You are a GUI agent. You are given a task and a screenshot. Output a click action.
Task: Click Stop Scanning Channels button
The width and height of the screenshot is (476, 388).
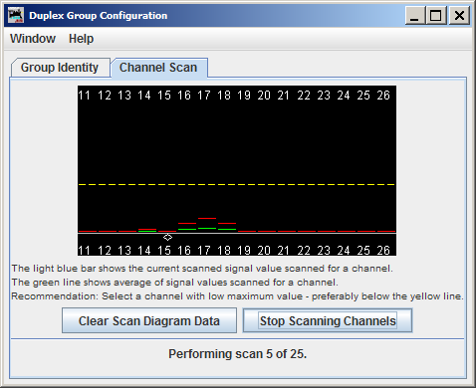coord(328,320)
